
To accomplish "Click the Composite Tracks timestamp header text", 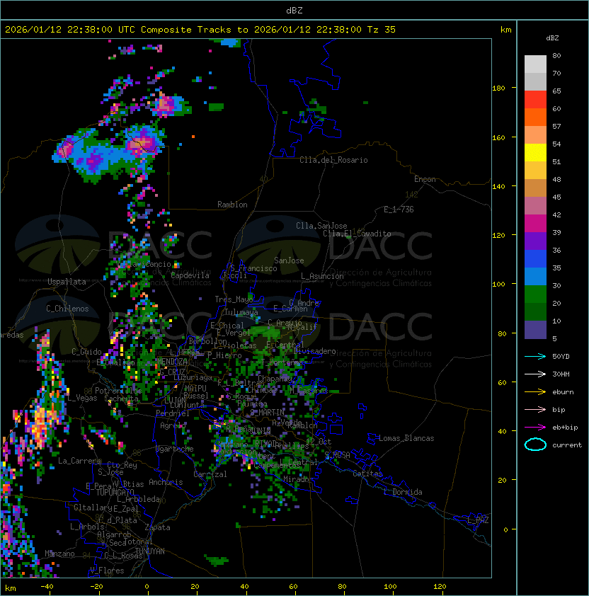I will pyautogui.click(x=200, y=30).
